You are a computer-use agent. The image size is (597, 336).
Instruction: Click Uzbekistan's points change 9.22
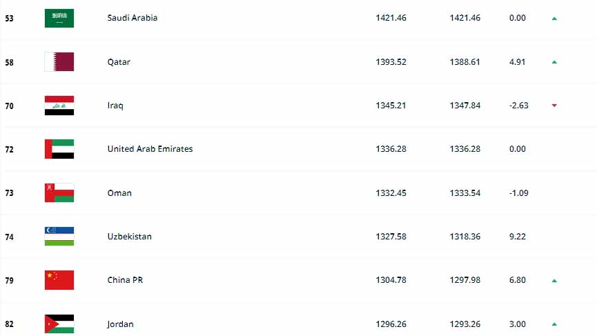pyautogui.click(x=518, y=236)
